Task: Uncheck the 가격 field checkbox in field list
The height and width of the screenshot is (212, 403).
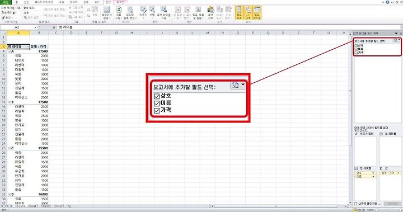Action: pos(356,53)
